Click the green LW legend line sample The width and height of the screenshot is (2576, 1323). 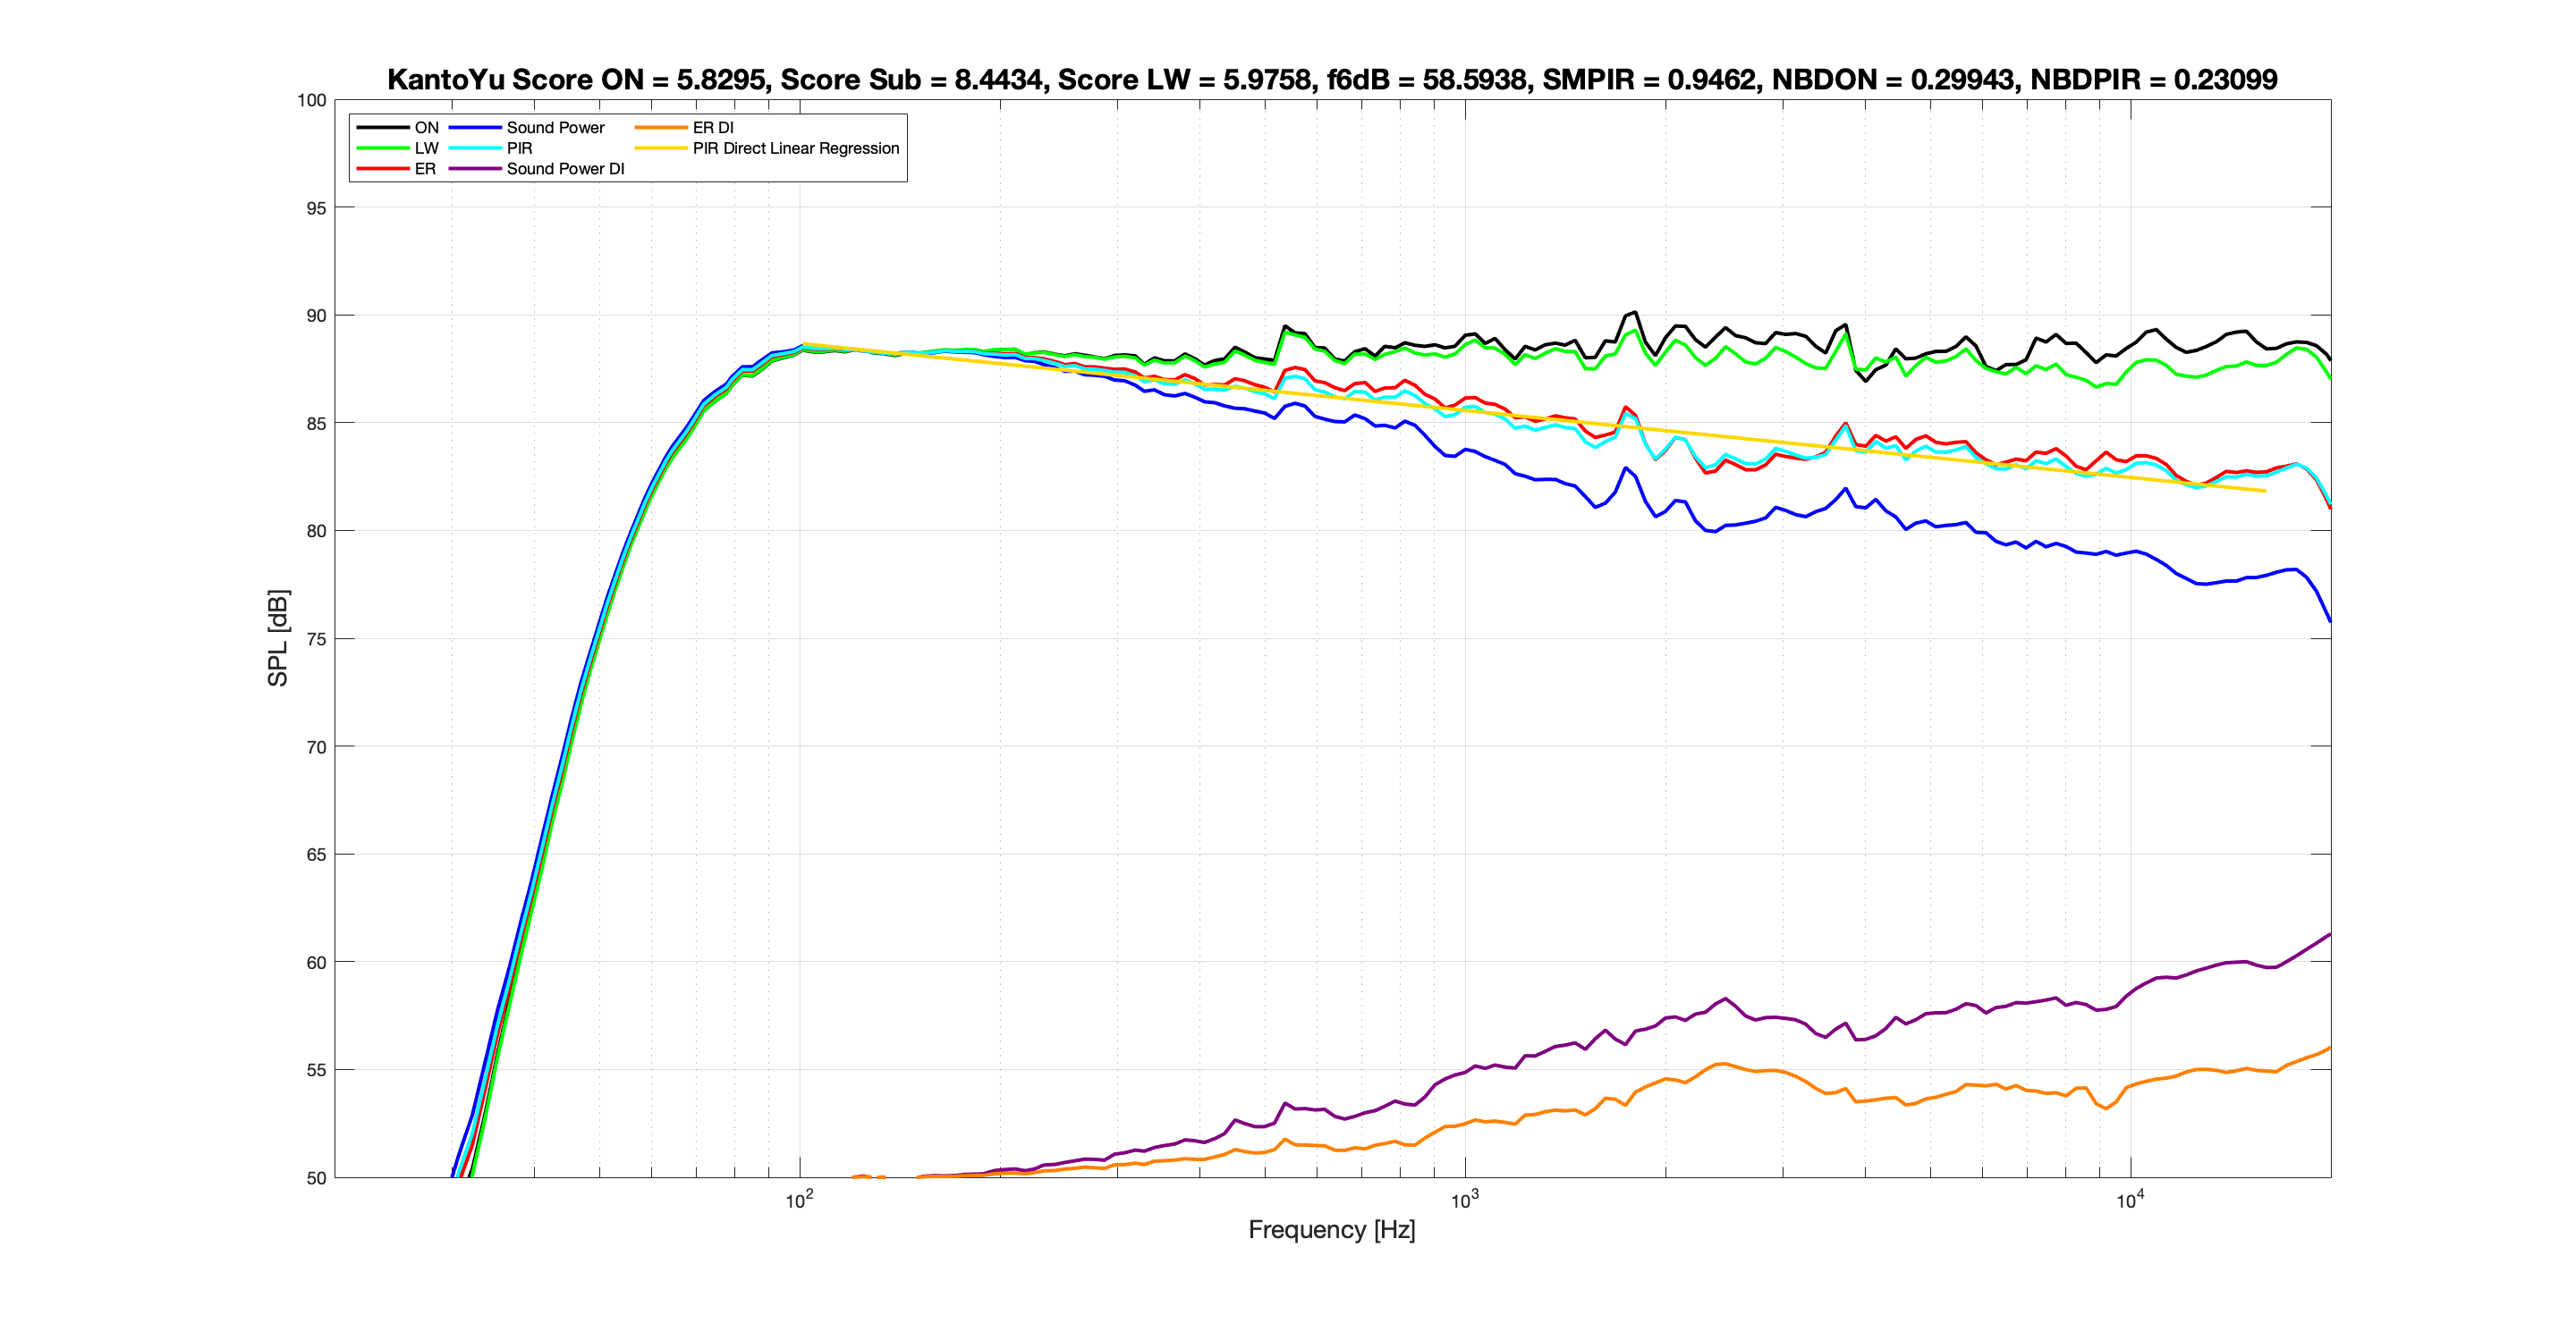point(382,147)
